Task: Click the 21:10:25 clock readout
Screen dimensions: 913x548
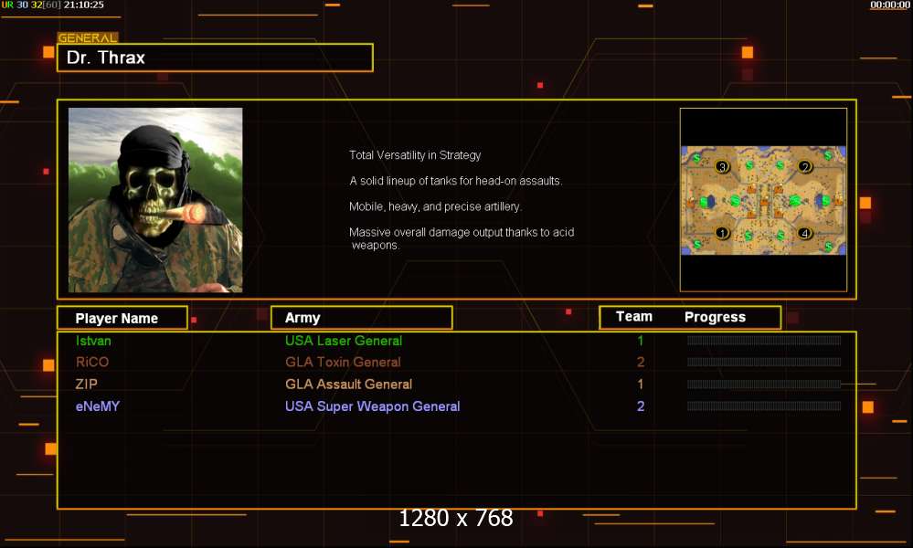Action: click(83, 5)
